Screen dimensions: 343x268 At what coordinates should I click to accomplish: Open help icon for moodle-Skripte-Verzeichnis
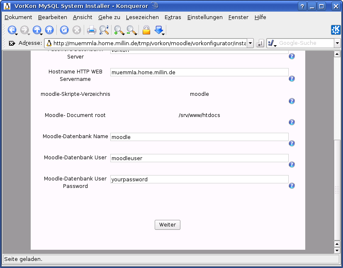coord(292,101)
